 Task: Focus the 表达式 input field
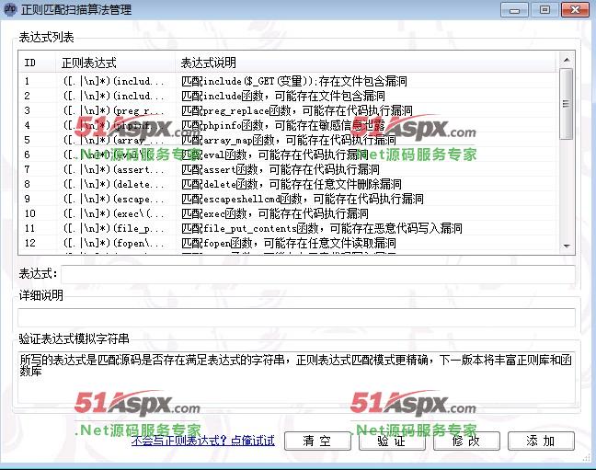coord(317,274)
